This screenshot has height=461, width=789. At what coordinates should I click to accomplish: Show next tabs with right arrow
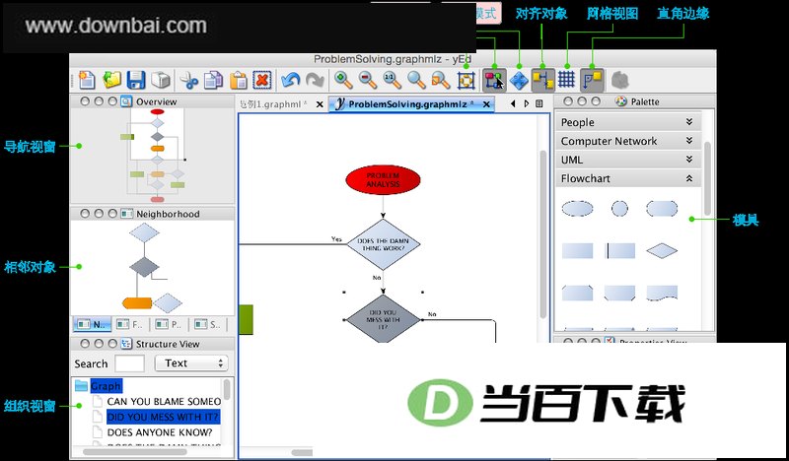pyautogui.click(x=527, y=104)
